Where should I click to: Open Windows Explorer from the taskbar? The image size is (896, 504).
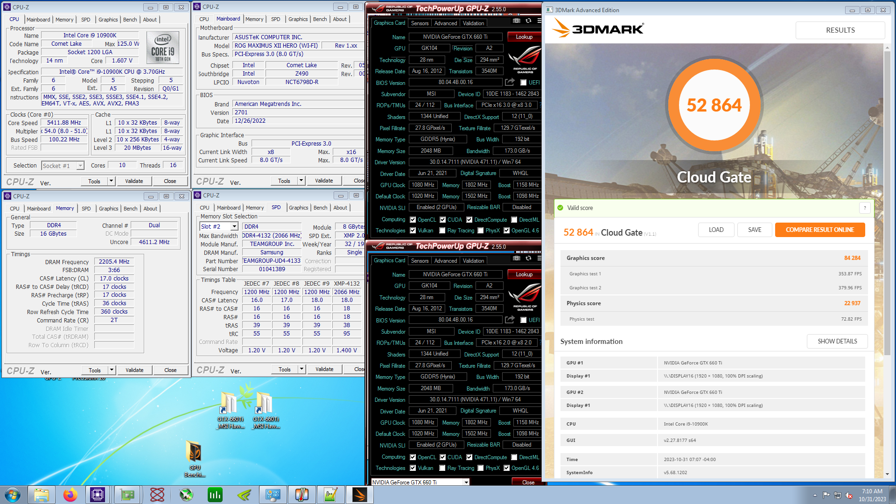coord(42,494)
